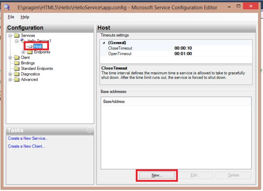263x191 pixels.
Task: Expand the Endpoints tree node
Action: click(23, 52)
